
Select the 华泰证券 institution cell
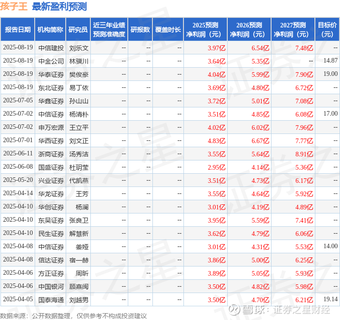pyautogui.click(x=51, y=75)
